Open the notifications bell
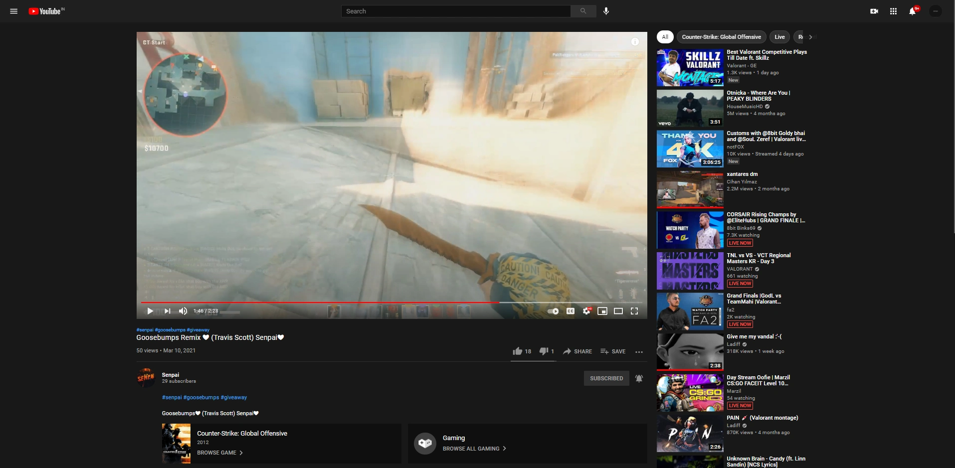Viewport: 955px width, 468px height. (912, 11)
